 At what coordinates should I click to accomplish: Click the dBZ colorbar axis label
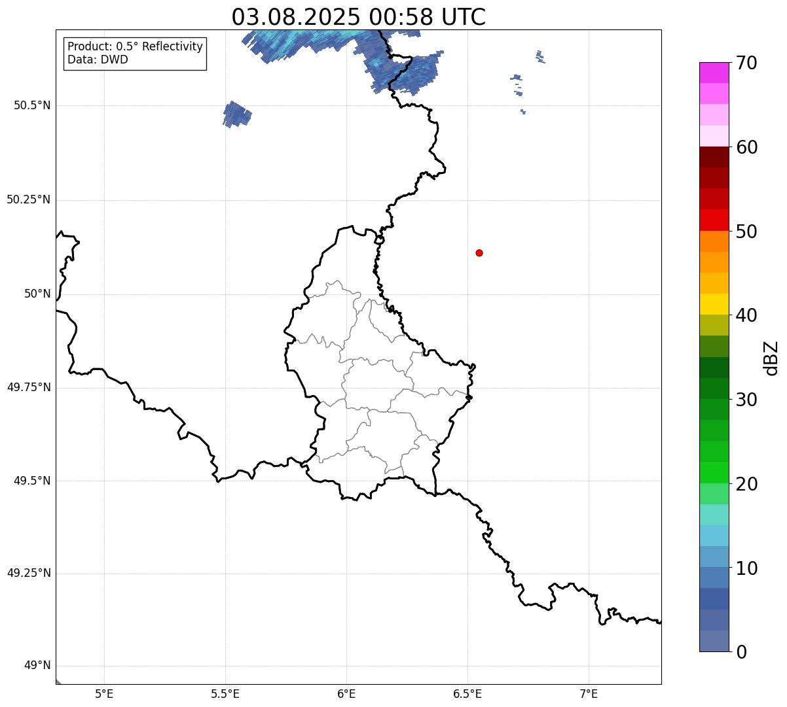point(771,358)
